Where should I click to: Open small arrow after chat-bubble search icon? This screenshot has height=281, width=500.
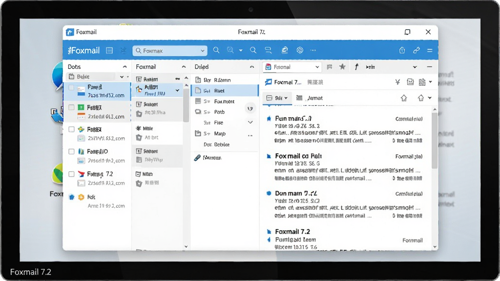click(x=241, y=50)
